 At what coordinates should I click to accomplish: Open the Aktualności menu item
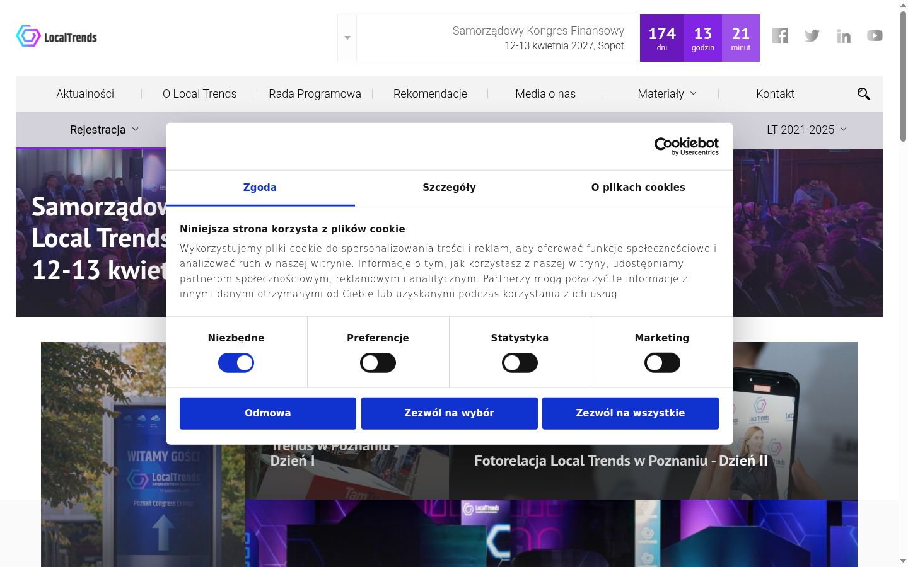click(x=85, y=94)
